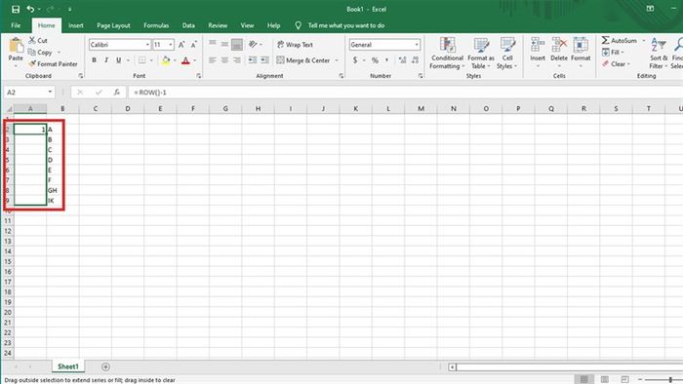Viewport: 683px width, 384px height.
Task: Open the Calibri font name dropdown
Action: click(x=147, y=45)
